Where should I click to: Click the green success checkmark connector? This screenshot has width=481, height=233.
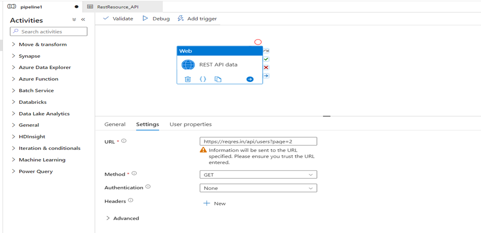(267, 59)
